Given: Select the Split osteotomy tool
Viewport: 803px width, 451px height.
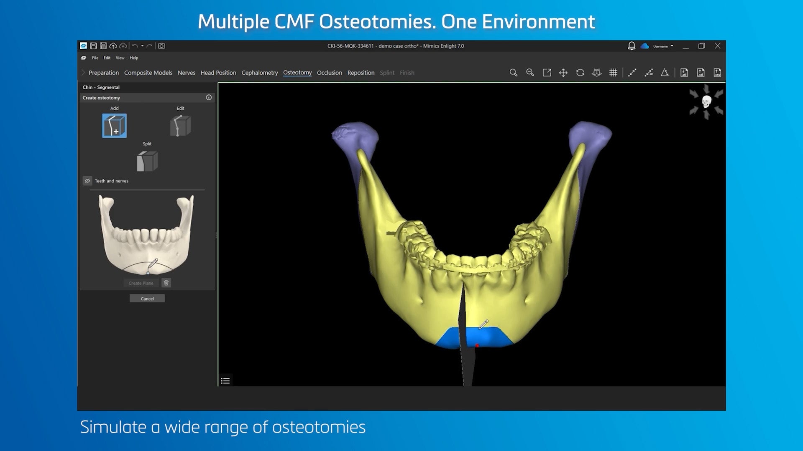Looking at the screenshot, I should (x=147, y=161).
